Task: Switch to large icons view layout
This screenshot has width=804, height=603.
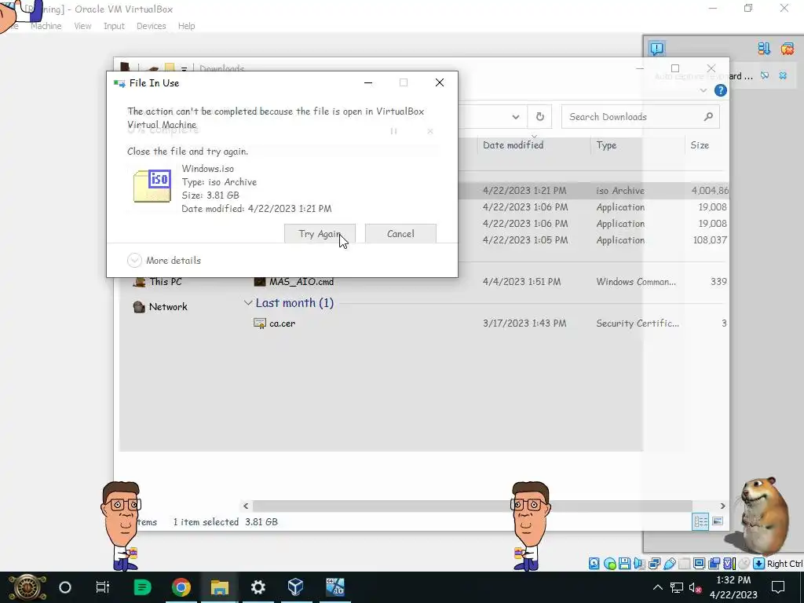Action: (718, 521)
